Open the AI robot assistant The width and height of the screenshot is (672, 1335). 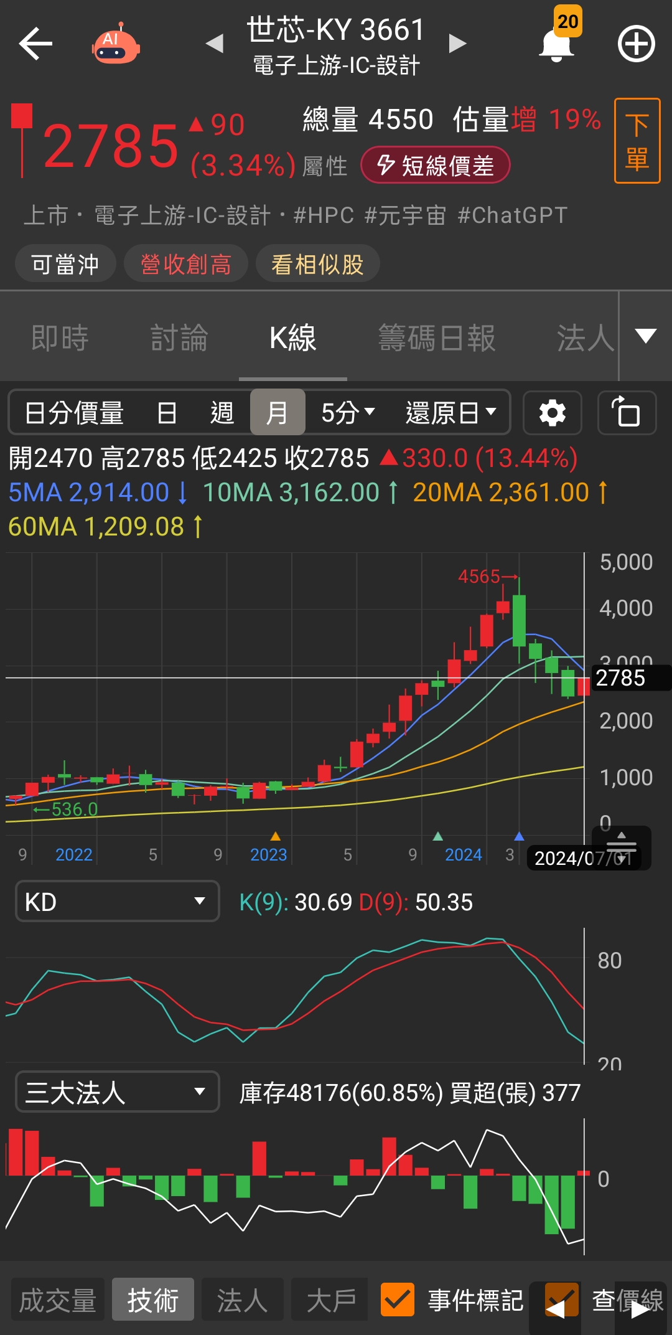tap(116, 44)
